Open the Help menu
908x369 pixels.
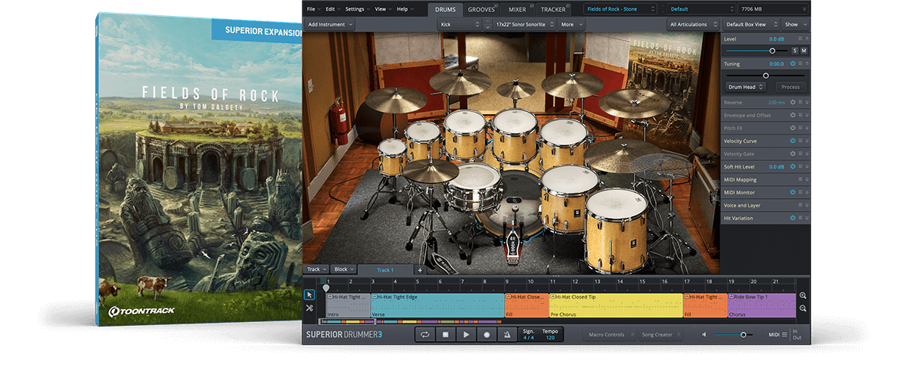click(x=404, y=9)
